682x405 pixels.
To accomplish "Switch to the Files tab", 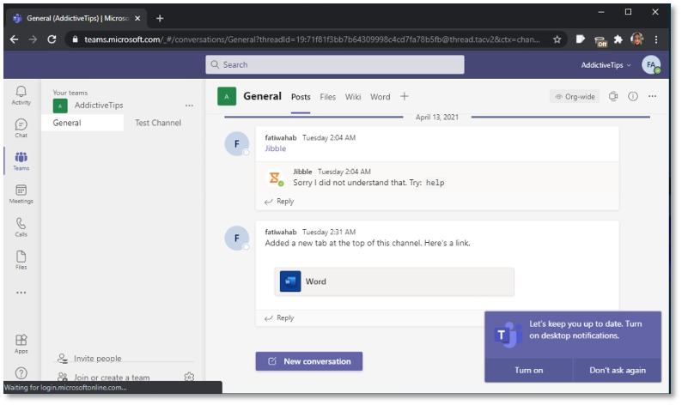I will [327, 97].
